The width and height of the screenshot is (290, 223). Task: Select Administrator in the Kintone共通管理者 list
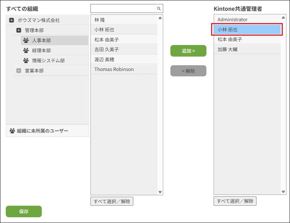coord(247,19)
